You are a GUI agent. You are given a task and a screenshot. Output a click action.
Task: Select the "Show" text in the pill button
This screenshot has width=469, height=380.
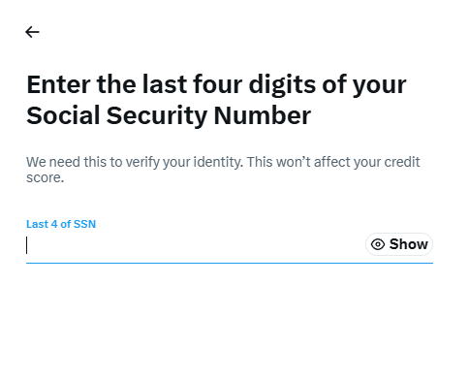click(x=409, y=244)
